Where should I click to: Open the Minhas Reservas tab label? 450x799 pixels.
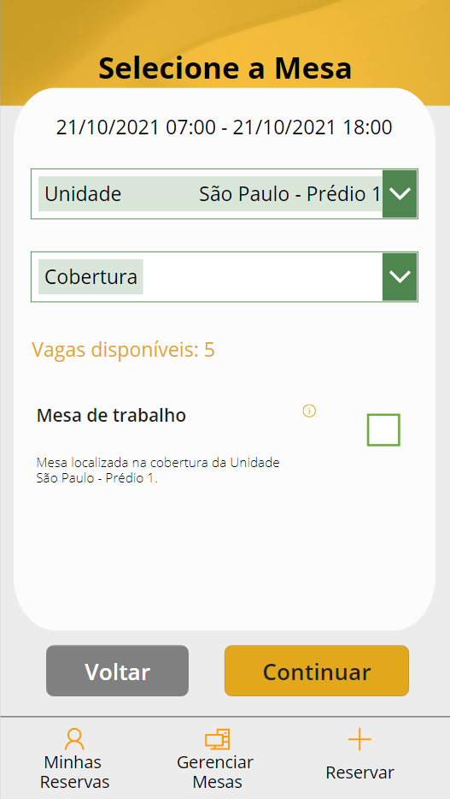coord(75,772)
